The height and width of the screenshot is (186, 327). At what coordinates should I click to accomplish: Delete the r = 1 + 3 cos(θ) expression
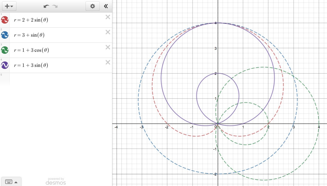108,47
